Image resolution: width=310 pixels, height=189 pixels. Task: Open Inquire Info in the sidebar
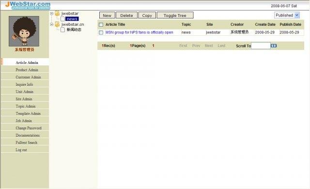pyautogui.click(x=24, y=84)
